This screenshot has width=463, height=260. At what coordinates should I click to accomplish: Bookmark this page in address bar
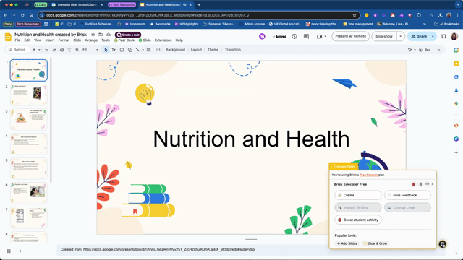(x=354, y=15)
